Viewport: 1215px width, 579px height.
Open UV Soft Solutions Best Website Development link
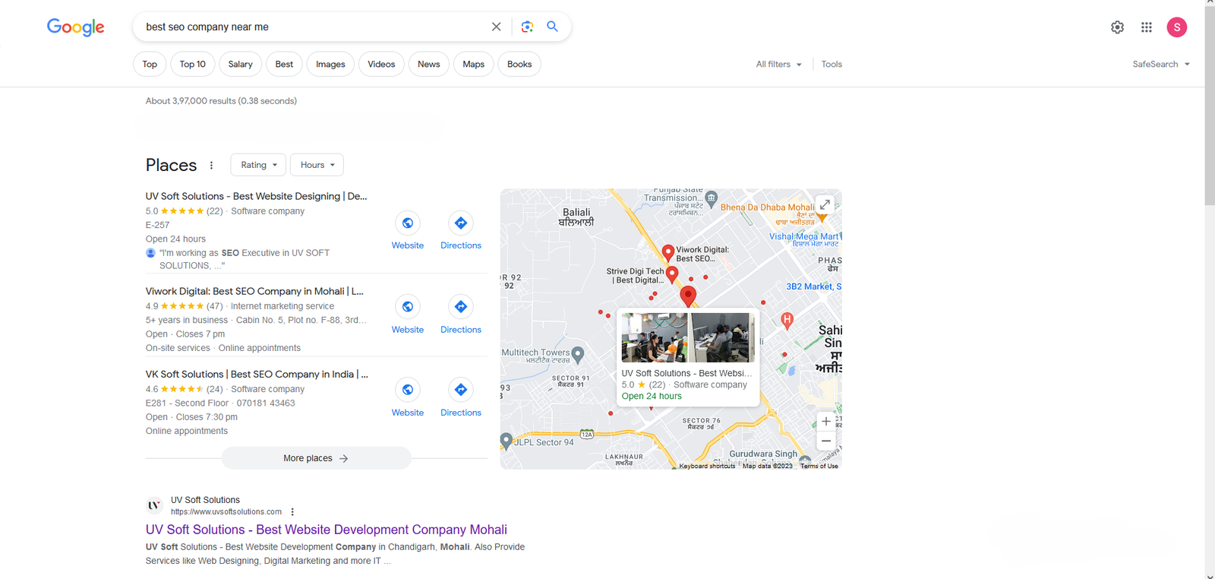coord(327,530)
